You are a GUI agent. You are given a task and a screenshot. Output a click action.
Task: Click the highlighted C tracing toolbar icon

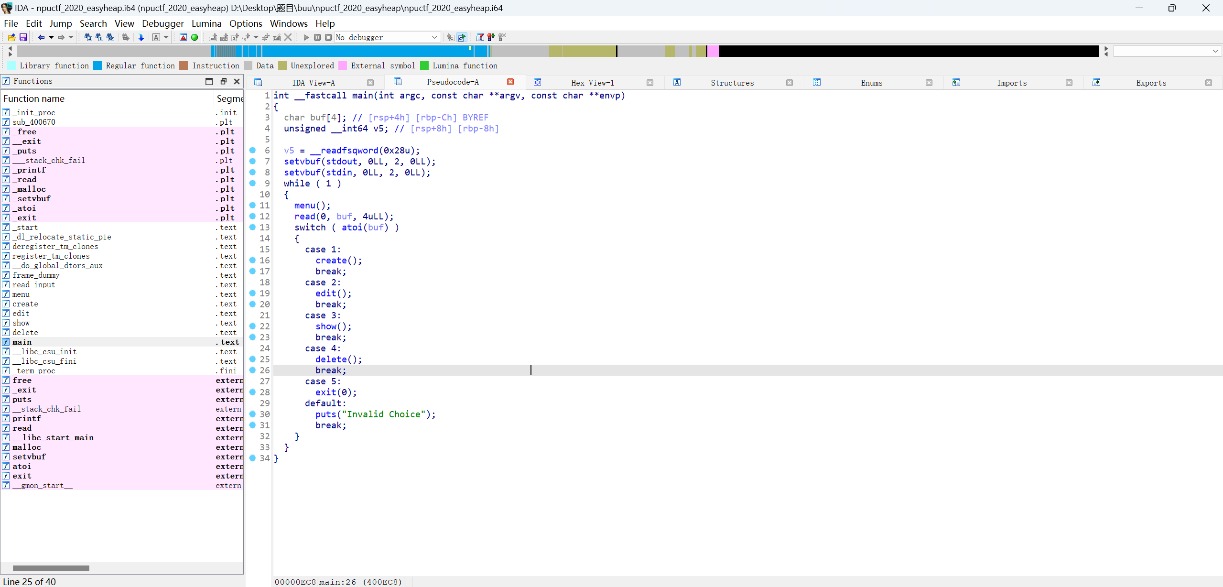(462, 37)
